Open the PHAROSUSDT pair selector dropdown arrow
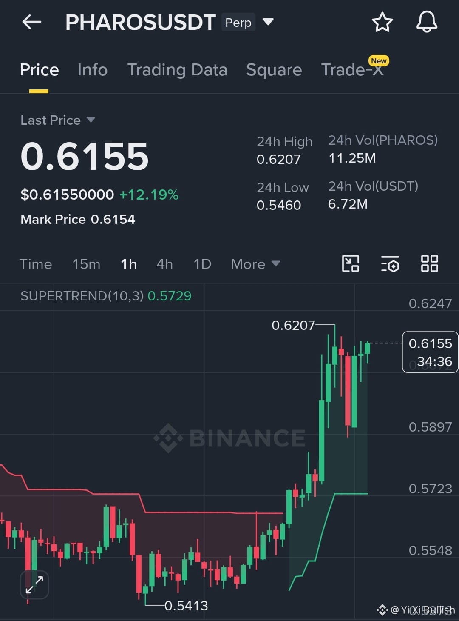Screen dimensions: 459x621 click(268, 22)
